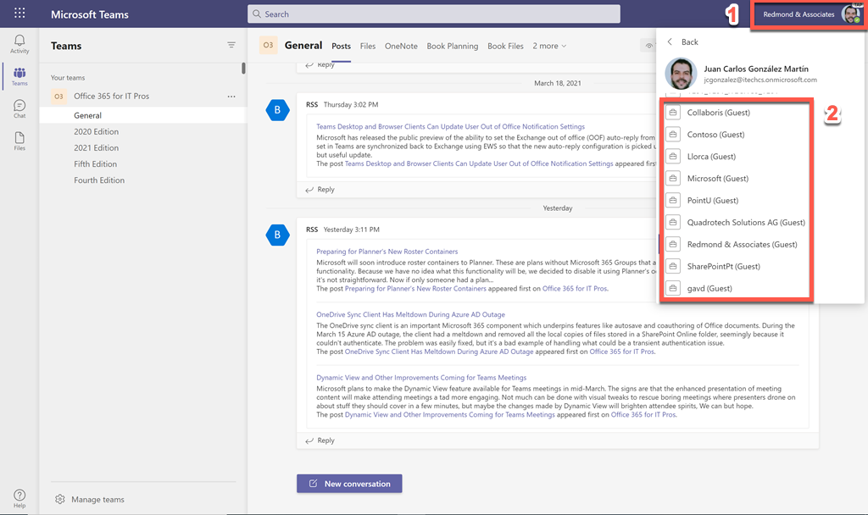The image size is (868, 515).
Task: Click into the Search box
Action: point(433,14)
